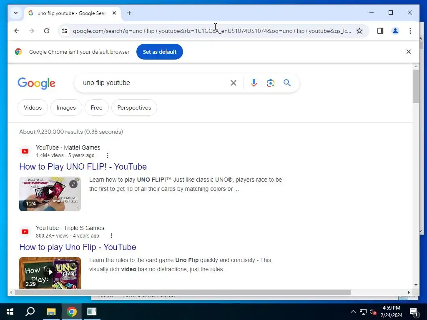Dismiss the default browser notification bar
427x320 pixels.
tap(409, 52)
